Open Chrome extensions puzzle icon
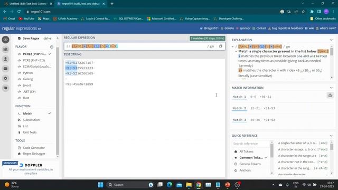This screenshot has width=338, height=190. pyautogui.click(x=312, y=12)
